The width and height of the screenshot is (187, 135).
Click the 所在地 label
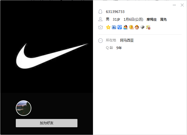point(111,40)
